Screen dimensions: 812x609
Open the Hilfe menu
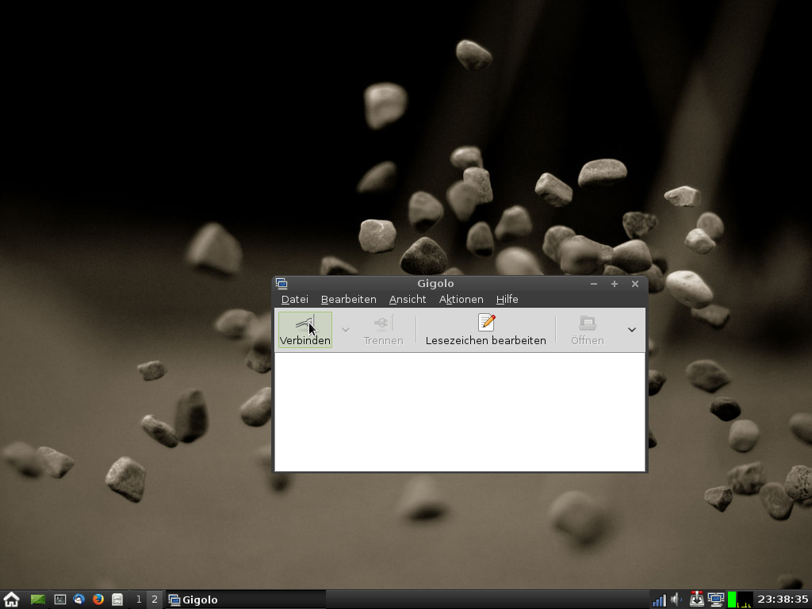click(x=507, y=299)
